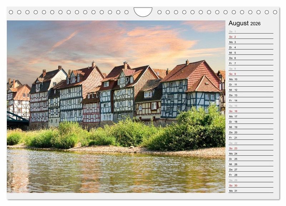The image size is (286, 206).
Task: Click the August 2026 month title
Action: click(x=245, y=24)
